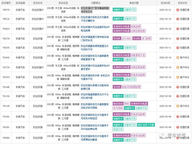
Task: Click 用户评分 status icon for complaint 701573
Action: (x=178, y=77)
